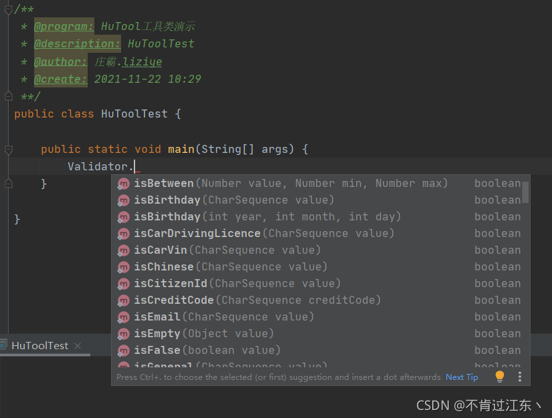Viewport: 552px width, 418px height.
Task: Click the method icon beside isCarVin
Action: 123,250
